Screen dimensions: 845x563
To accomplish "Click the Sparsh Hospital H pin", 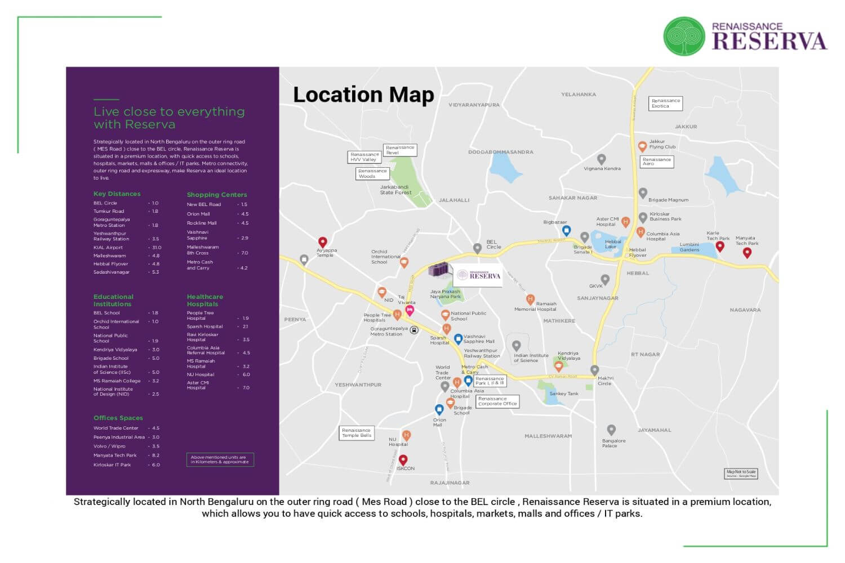I will click(447, 329).
